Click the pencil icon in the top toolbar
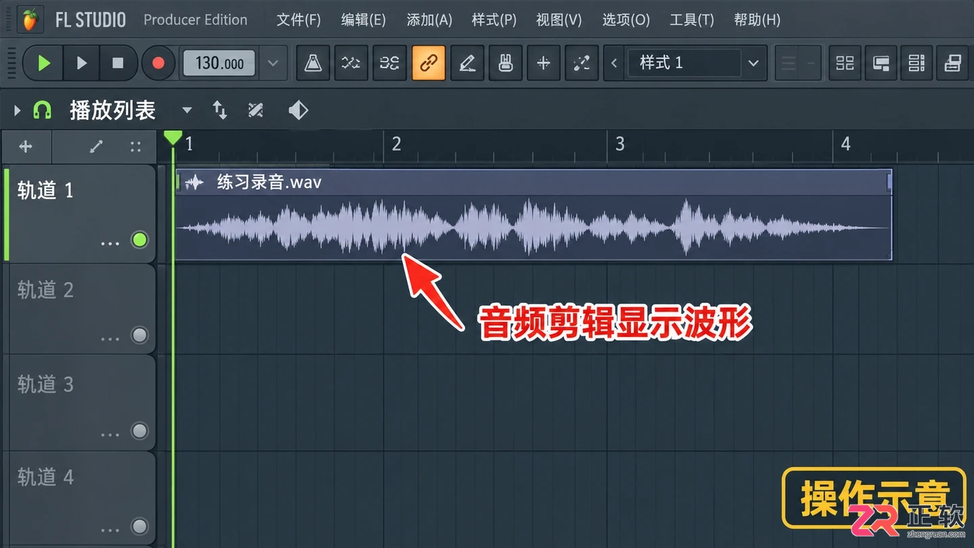Screen dimensions: 974x548 coord(467,63)
